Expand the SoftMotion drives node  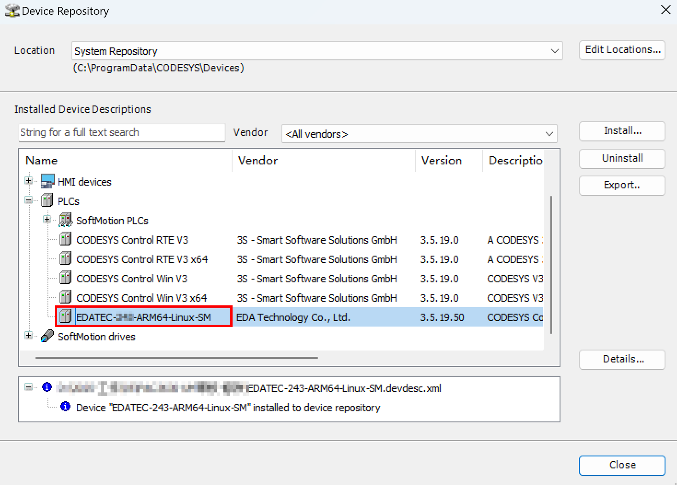[29, 336]
